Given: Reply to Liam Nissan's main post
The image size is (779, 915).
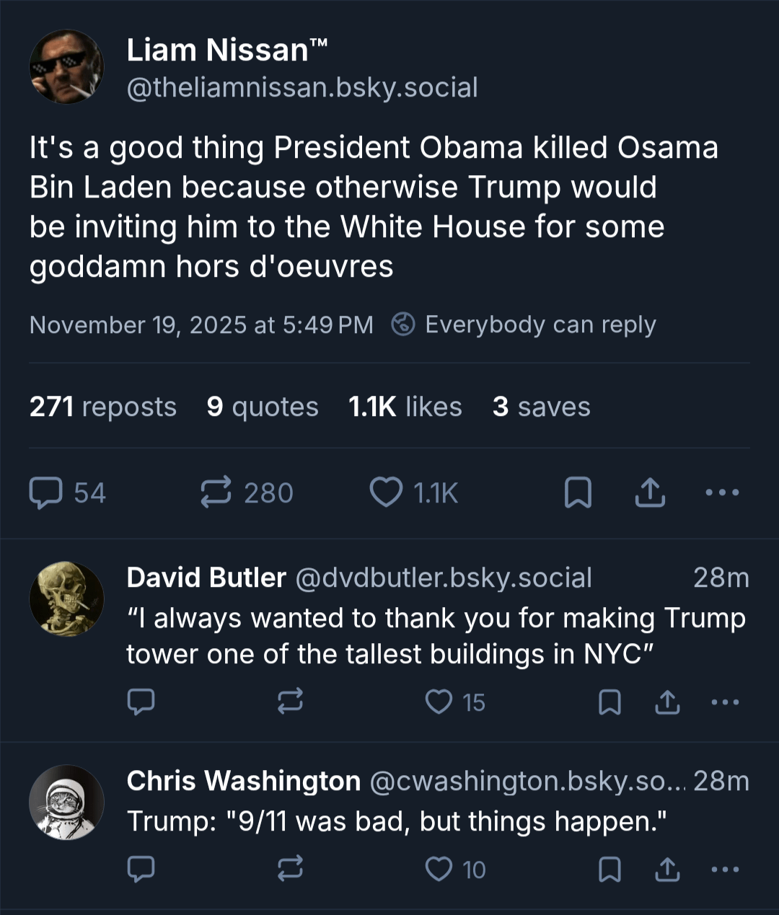Looking at the screenshot, I should click(45, 493).
